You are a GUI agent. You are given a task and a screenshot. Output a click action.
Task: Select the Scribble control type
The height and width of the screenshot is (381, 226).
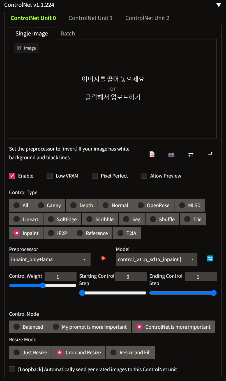coord(100,219)
